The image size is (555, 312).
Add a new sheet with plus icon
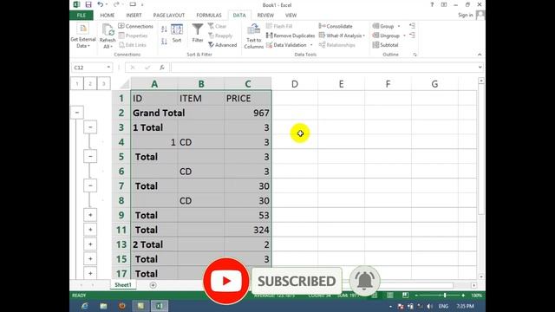coord(153,285)
